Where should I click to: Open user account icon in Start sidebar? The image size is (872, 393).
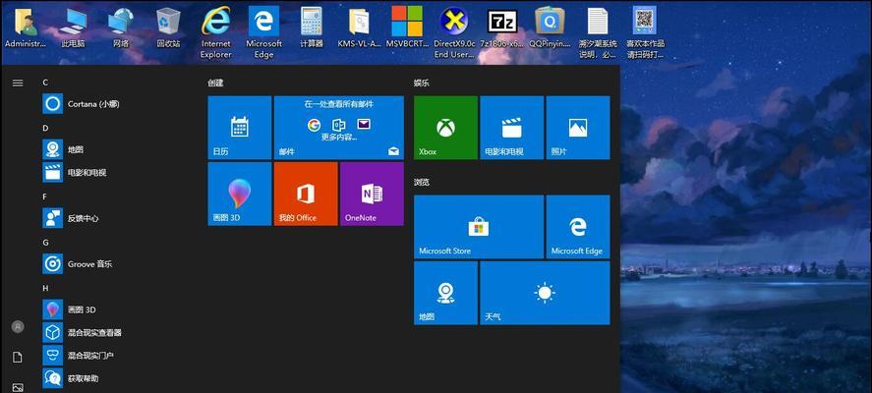click(18, 327)
